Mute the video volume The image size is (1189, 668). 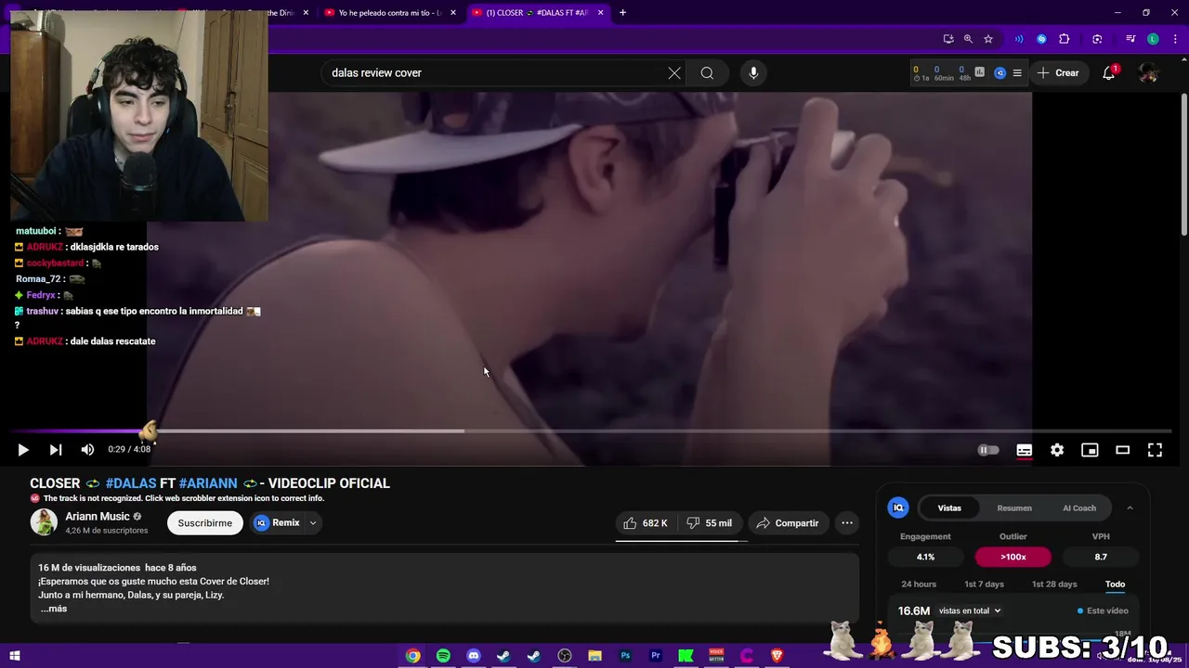[x=87, y=450]
